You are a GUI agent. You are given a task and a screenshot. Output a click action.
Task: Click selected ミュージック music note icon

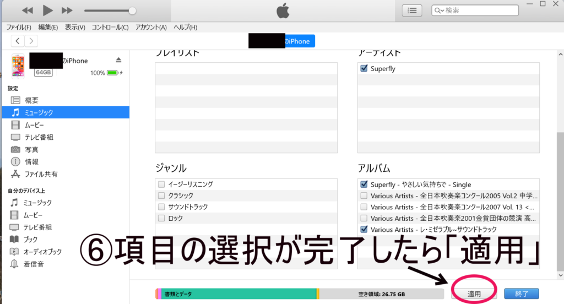click(x=15, y=112)
